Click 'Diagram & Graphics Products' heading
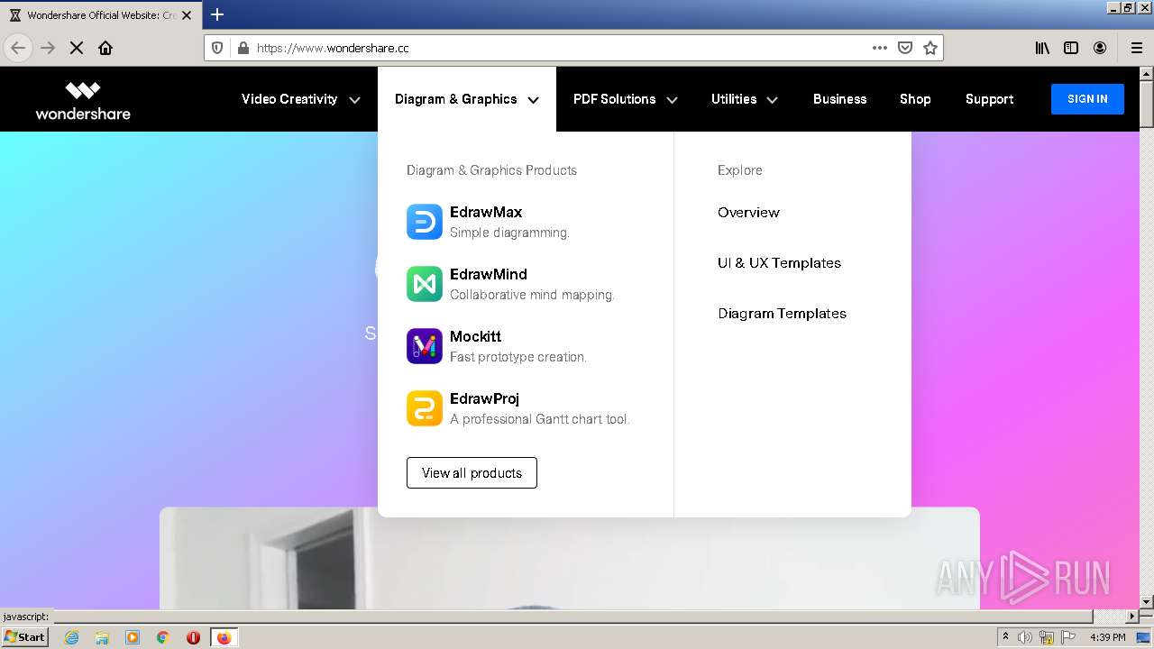Image resolution: width=1154 pixels, height=649 pixels. point(491,170)
